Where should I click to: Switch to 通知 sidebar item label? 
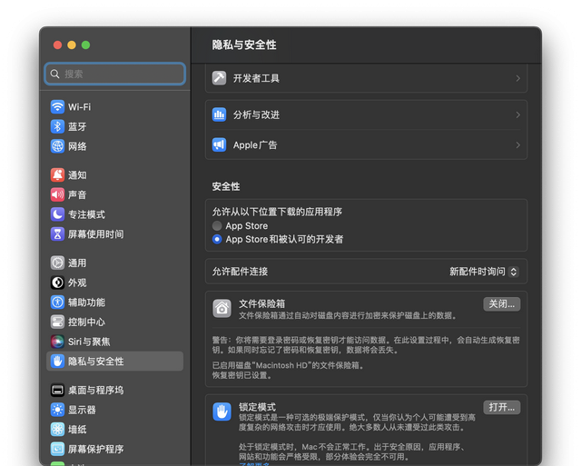[77, 175]
